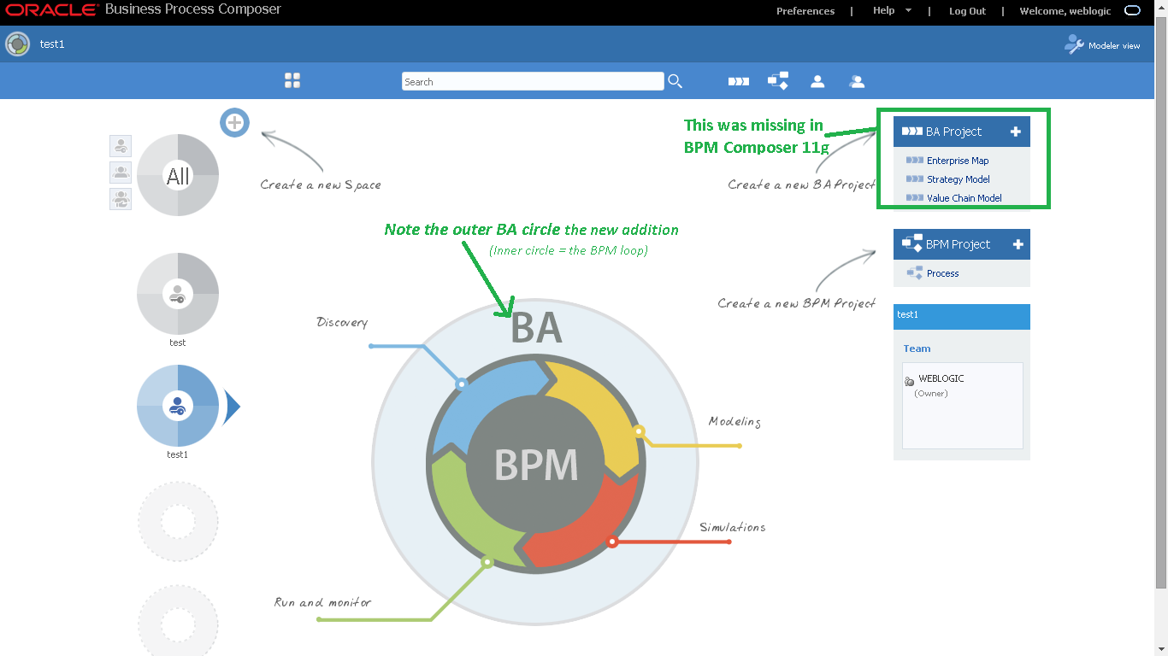
Task: Click the WEBLOGIC user icon
Action: (x=910, y=382)
